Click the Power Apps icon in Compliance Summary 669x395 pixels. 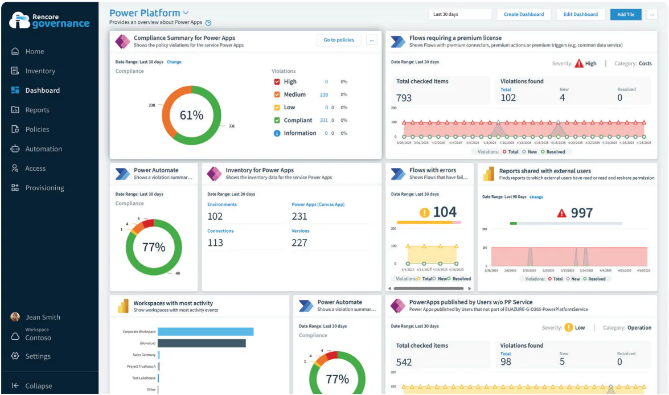point(122,42)
